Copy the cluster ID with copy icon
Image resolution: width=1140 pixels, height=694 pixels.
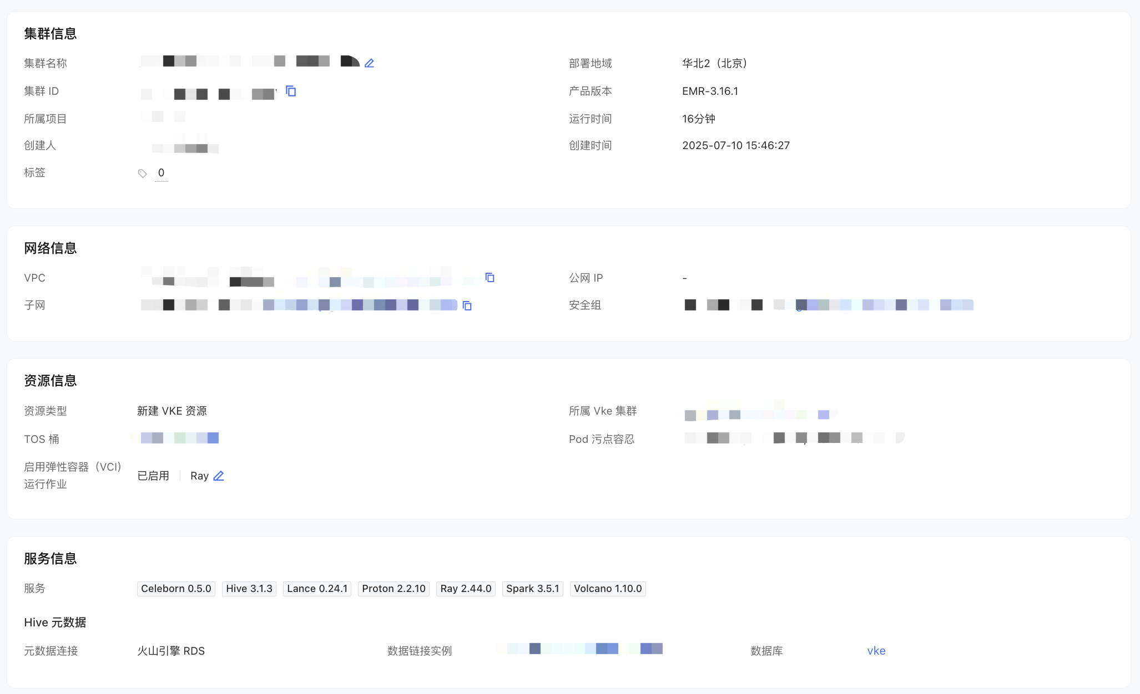pos(291,91)
